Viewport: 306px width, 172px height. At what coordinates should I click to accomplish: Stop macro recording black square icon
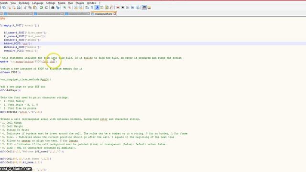pos(123,8)
